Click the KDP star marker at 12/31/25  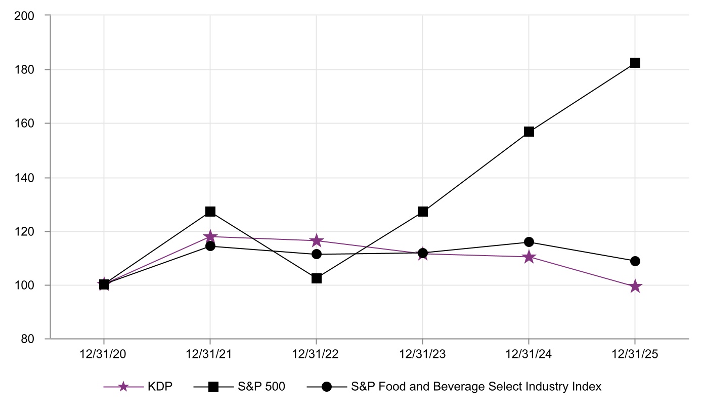pyautogui.click(x=635, y=286)
